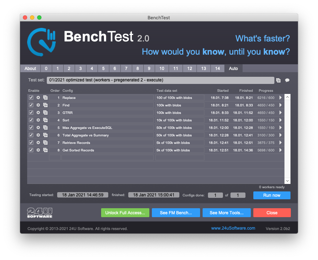This screenshot has width=318, height=260.
Task: Open settings gear for Find config
Action: click(38, 105)
